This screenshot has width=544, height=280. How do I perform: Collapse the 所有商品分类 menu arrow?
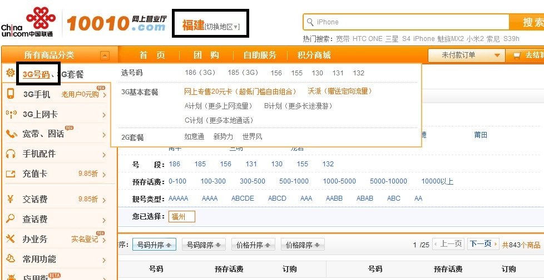(x=105, y=55)
